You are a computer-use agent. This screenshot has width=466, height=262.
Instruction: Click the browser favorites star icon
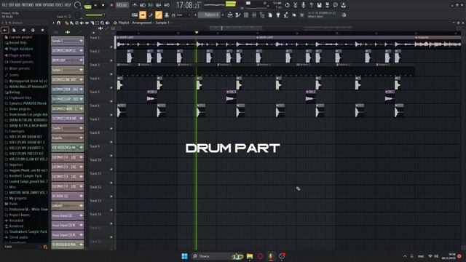coord(42,30)
